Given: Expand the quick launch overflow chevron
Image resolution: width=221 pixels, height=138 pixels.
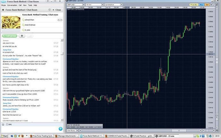Looking at the screenshot, I should coord(27,136).
